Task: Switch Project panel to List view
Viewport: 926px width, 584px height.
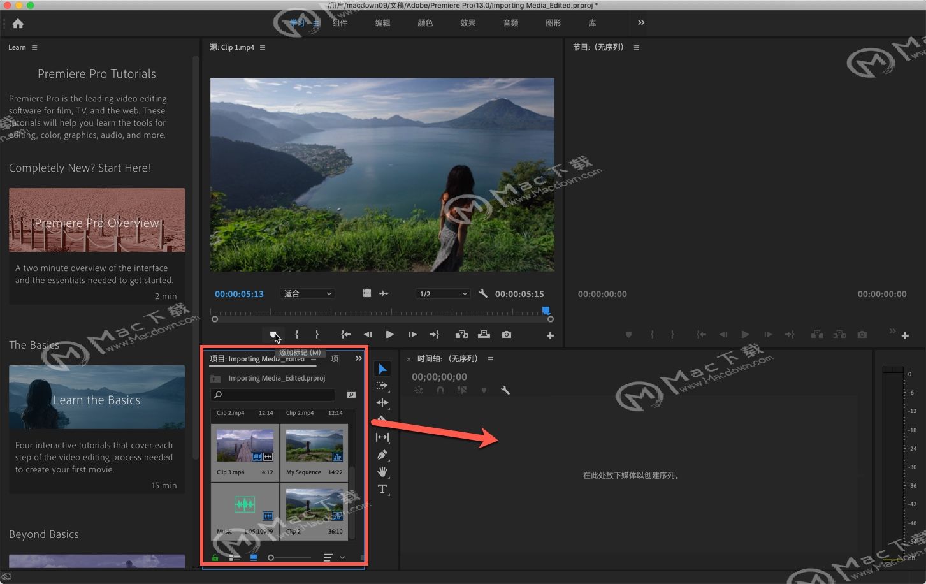Action: [235, 558]
